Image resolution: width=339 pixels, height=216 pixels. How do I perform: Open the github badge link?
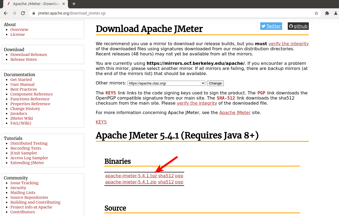(x=298, y=26)
